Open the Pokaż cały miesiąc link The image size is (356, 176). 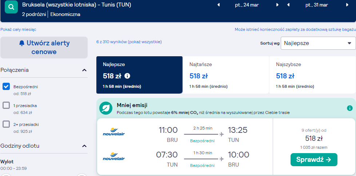click(x=18, y=29)
